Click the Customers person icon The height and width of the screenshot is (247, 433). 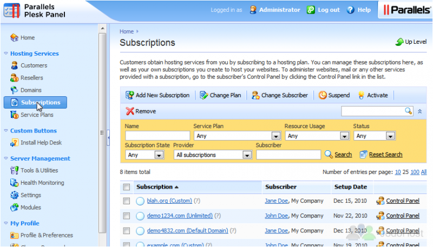(14, 65)
